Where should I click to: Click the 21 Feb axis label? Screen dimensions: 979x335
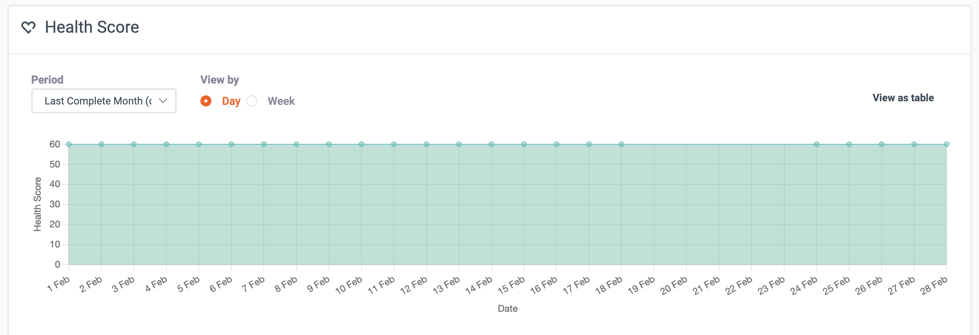pos(706,286)
